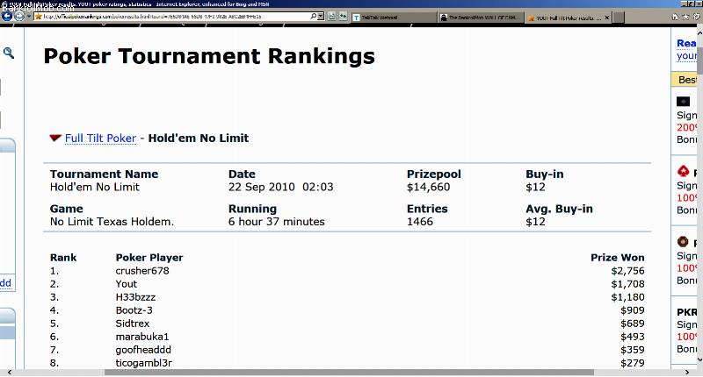
Task: Click the PKR logo in right sidebar
Action: (x=687, y=312)
